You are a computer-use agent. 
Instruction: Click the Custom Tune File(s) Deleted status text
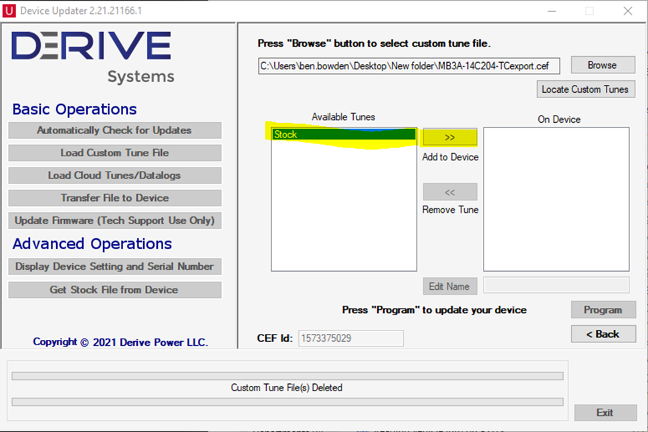click(x=286, y=388)
